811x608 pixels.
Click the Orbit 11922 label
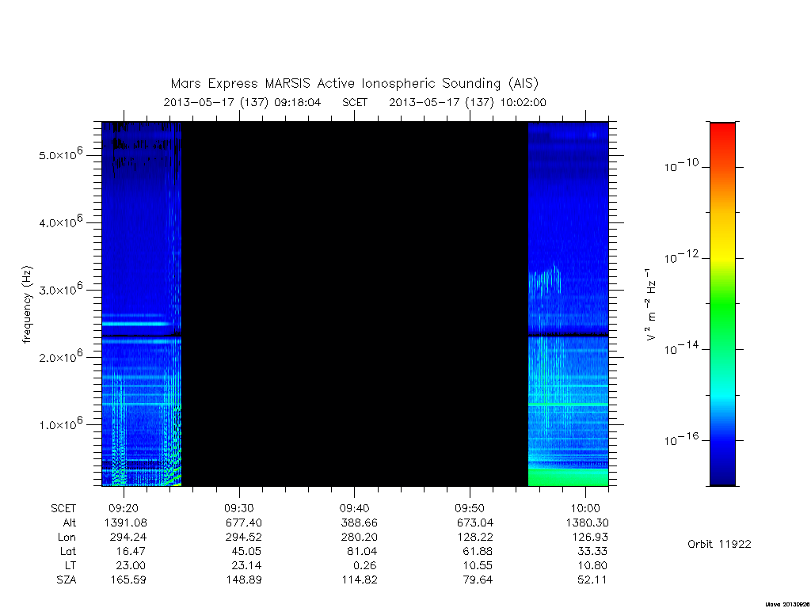719,544
